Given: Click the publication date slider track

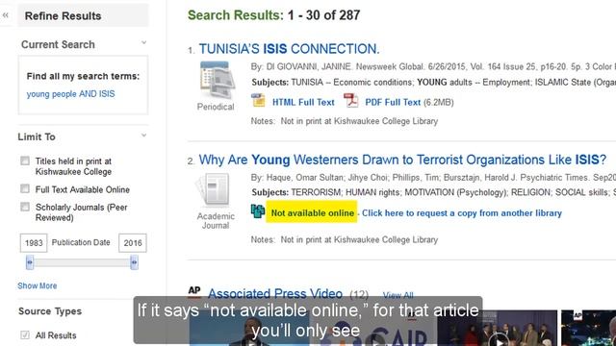Looking at the screenshot, I should point(82,262).
